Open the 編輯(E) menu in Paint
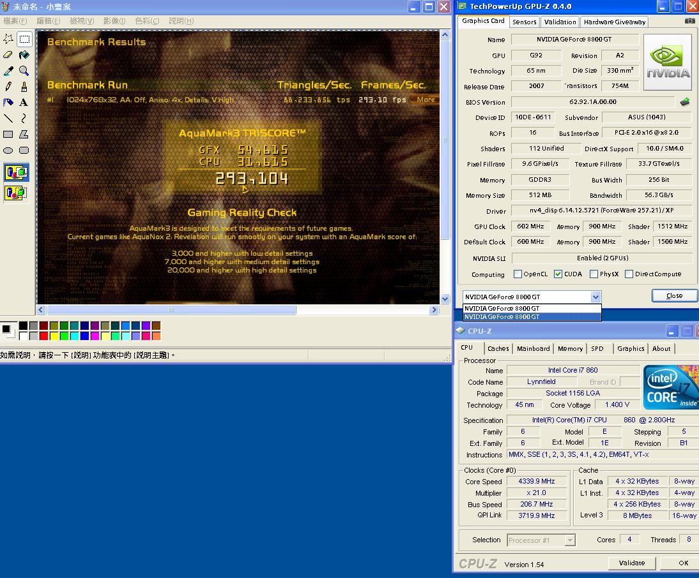Screen dimensions: 699x578 point(49,21)
